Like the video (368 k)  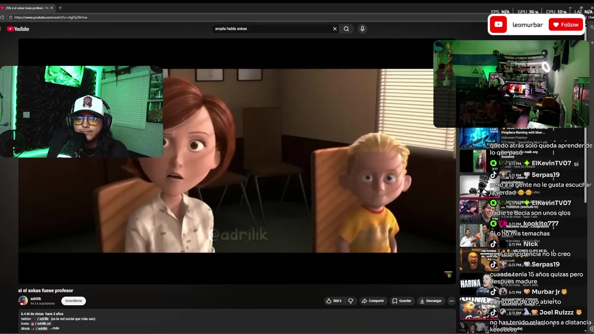coord(334,301)
